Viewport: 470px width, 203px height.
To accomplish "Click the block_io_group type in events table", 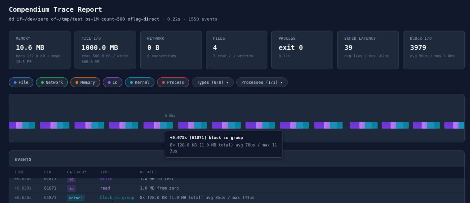I will coord(117,198).
